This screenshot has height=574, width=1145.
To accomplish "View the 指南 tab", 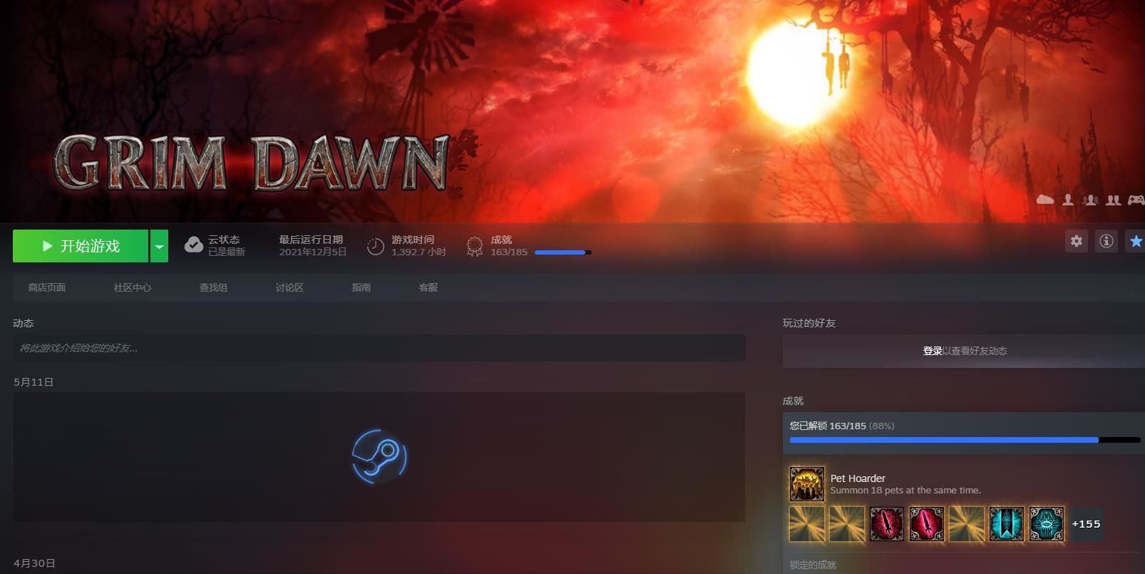I will [361, 287].
